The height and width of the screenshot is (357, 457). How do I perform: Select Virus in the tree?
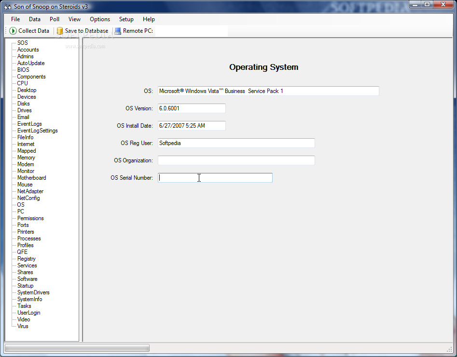(23, 327)
